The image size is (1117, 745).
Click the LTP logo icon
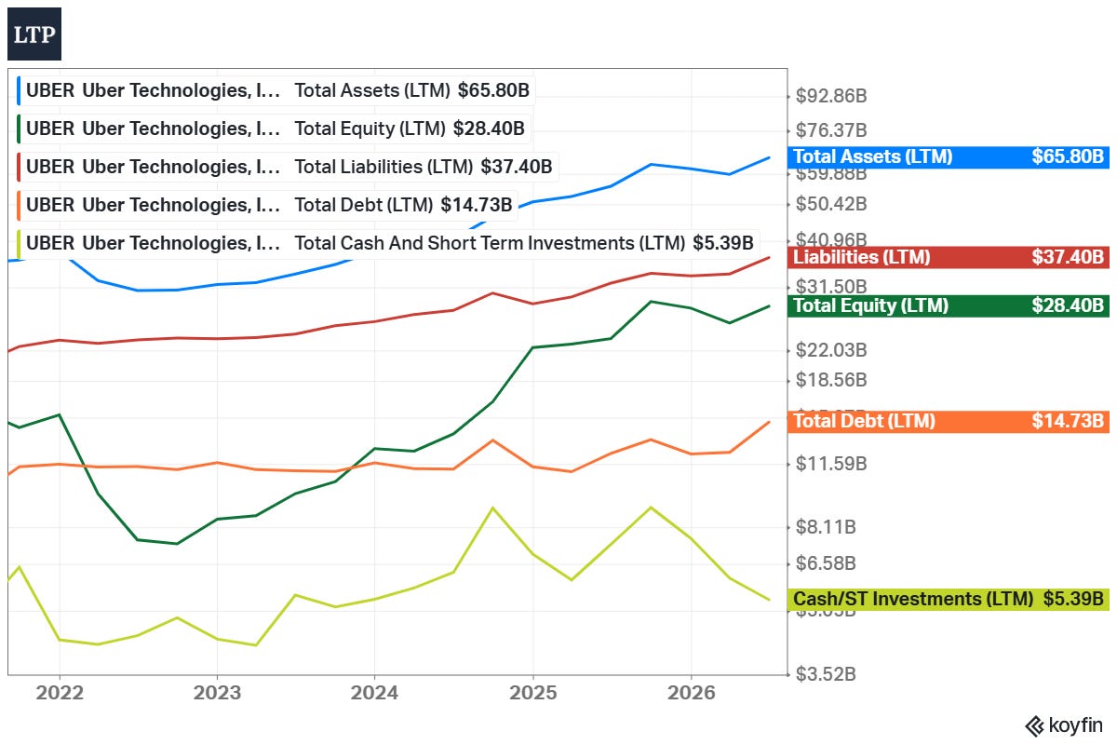[x=34, y=34]
